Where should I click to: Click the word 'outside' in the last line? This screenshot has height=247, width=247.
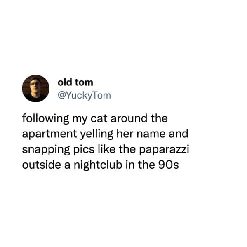41,165
